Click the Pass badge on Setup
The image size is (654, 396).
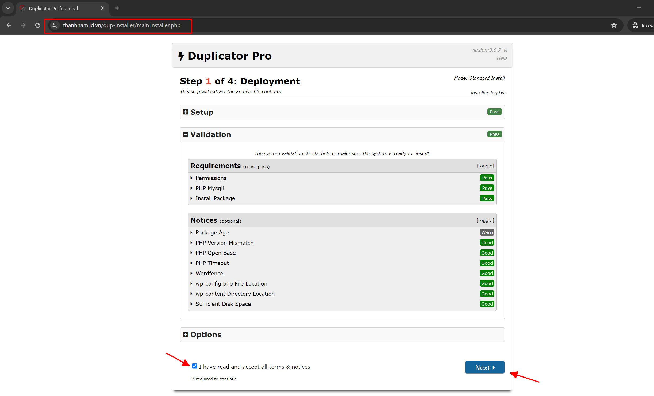pyautogui.click(x=494, y=112)
